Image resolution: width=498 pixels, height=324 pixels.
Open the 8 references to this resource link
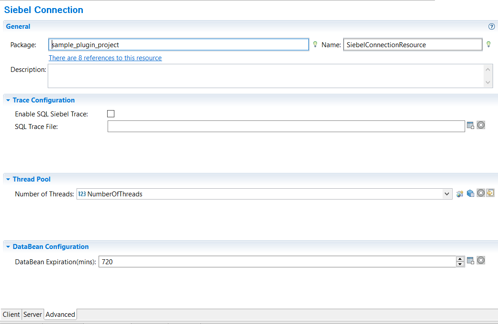pyautogui.click(x=105, y=58)
